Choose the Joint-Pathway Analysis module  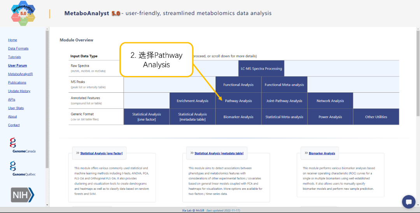[x=284, y=101]
